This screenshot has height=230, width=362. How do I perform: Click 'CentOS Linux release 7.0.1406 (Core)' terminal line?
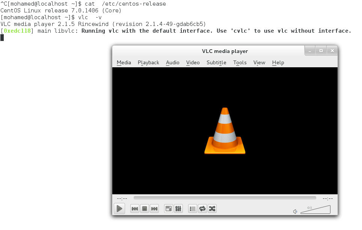(61, 11)
